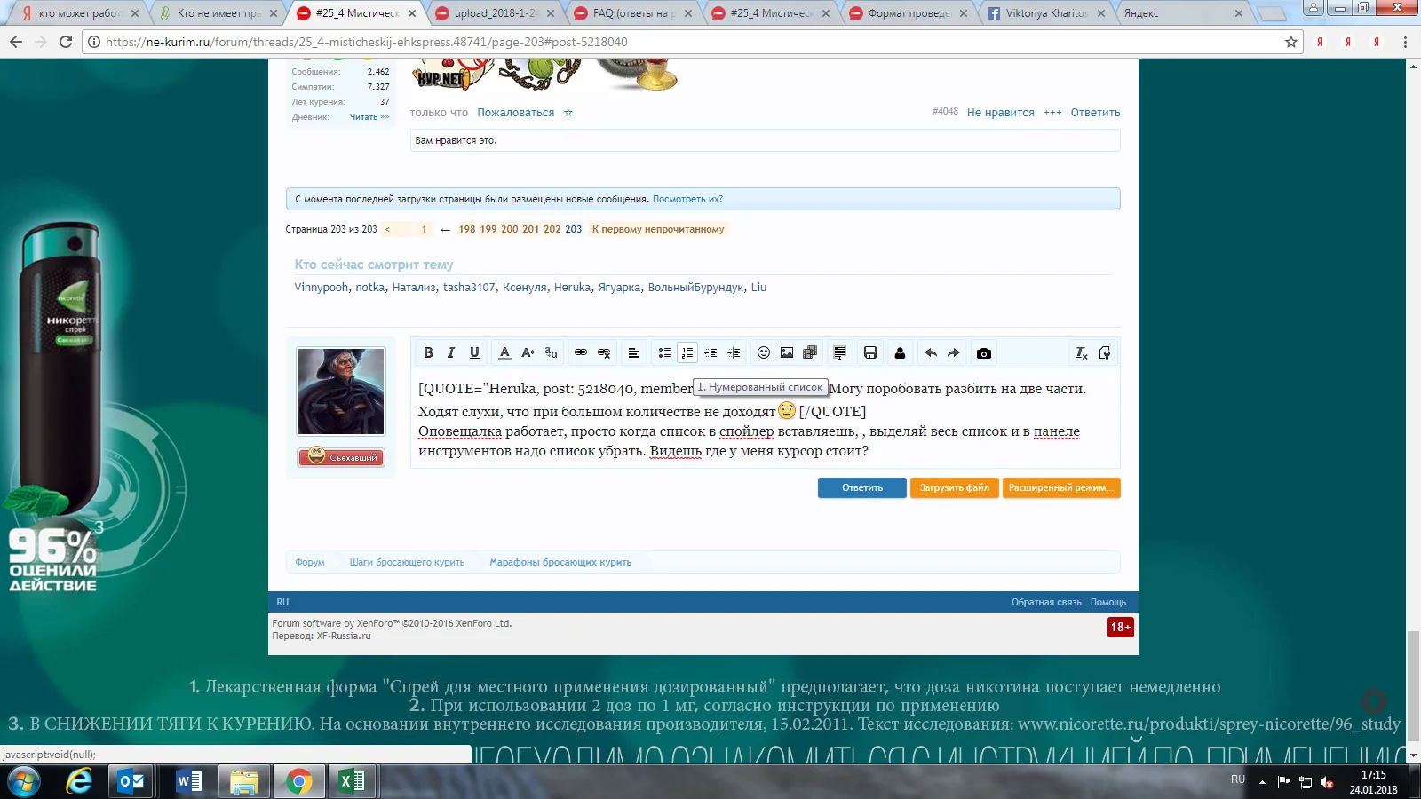Viewport: 1421px width, 799px height.
Task: Click the blue Ответить submit button
Action: (x=861, y=487)
